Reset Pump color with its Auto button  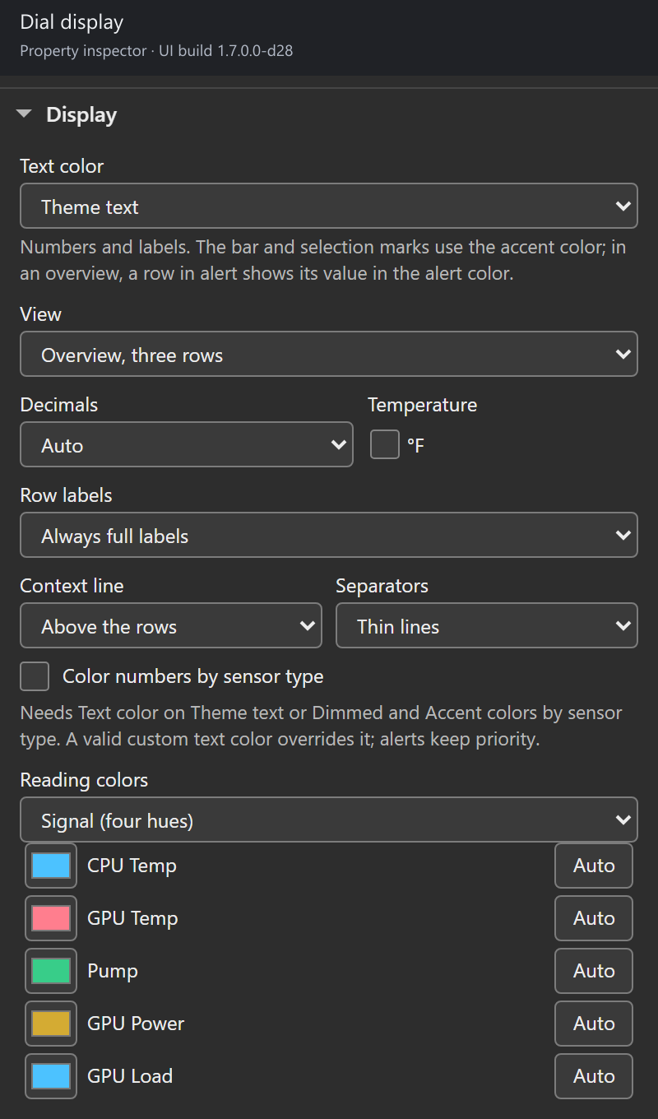[x=594, y=971]
